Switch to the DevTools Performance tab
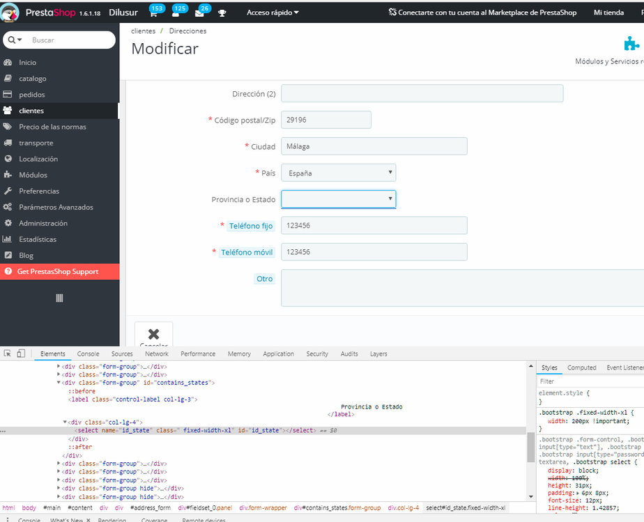The image size is (644, 522). coord(198,354)
